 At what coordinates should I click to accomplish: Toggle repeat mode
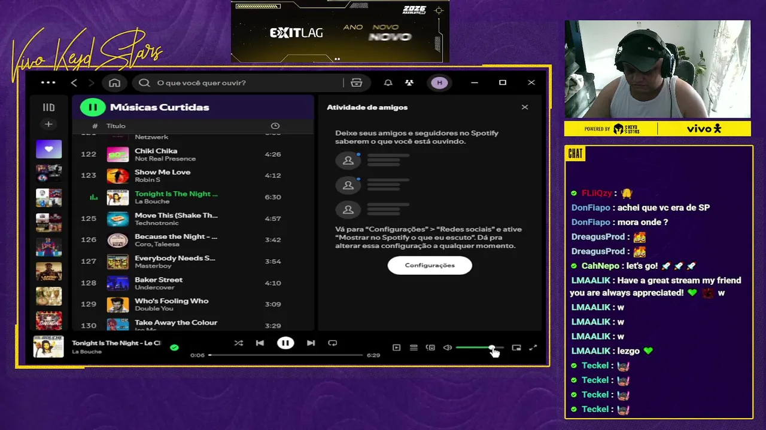333,343
